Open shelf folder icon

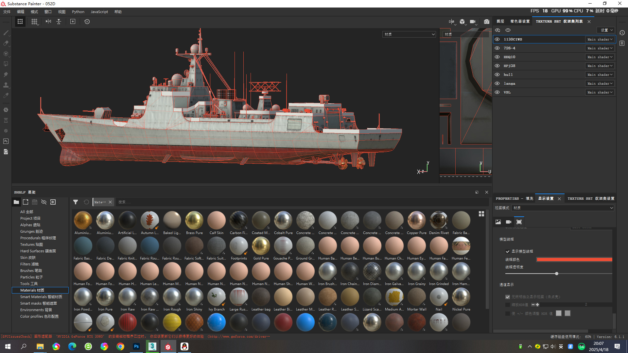click(16, 202)
